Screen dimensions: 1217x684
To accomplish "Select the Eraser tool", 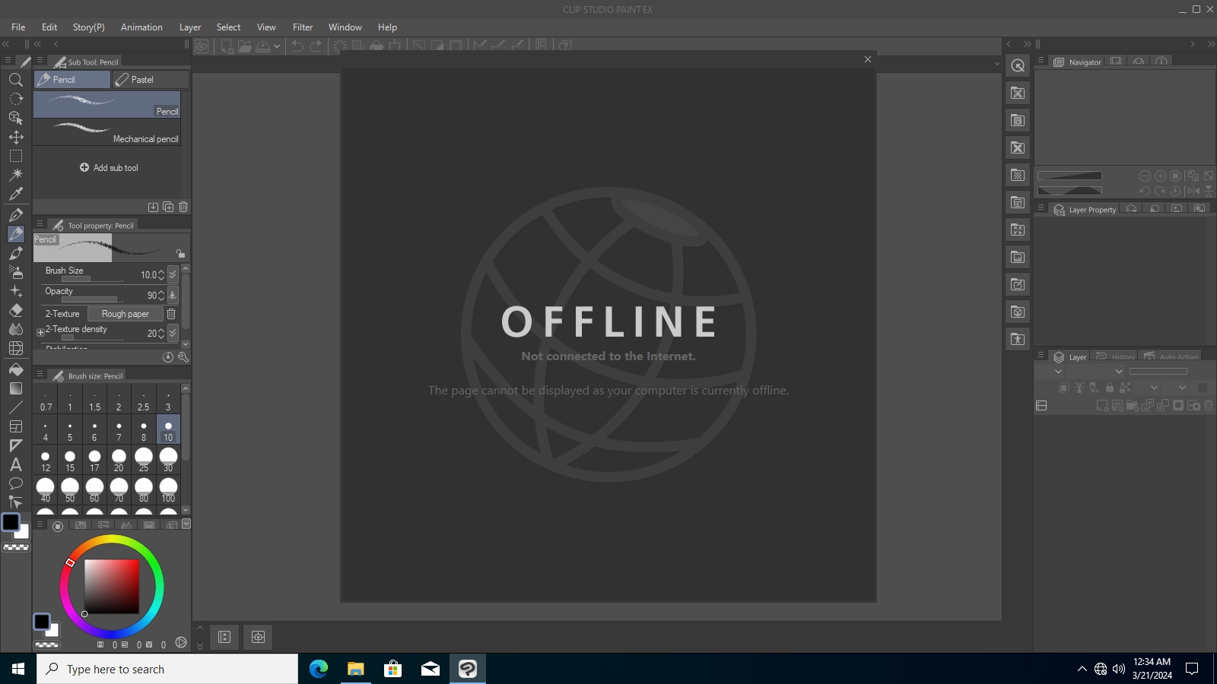I will pyautogui.click(x=16, y=310).
